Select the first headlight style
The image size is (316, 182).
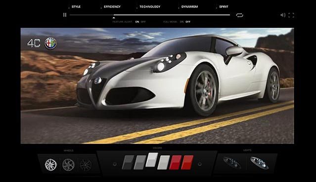point(232,163)
